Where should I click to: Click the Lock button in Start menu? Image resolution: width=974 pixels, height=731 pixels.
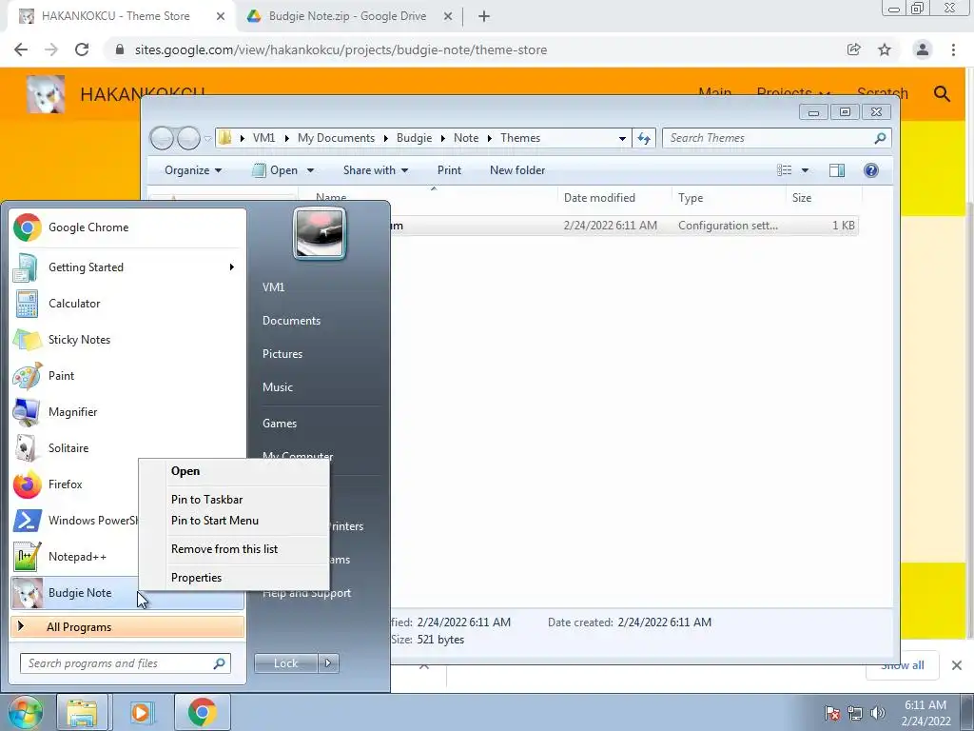pyautogui.click(x=285, y=663)
